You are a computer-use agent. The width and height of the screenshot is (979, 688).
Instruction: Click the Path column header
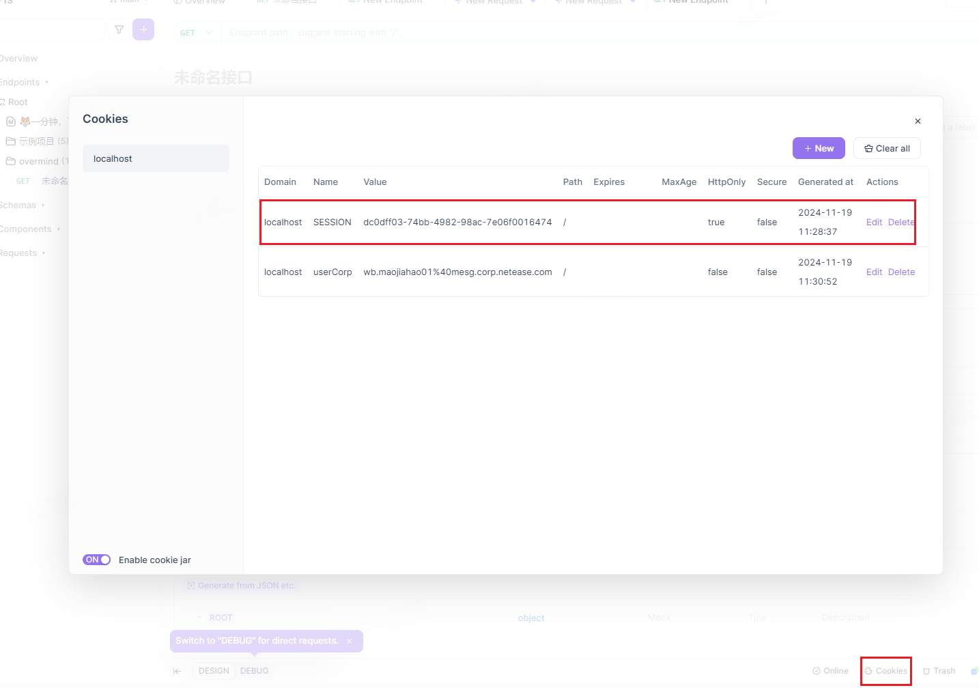572,182
